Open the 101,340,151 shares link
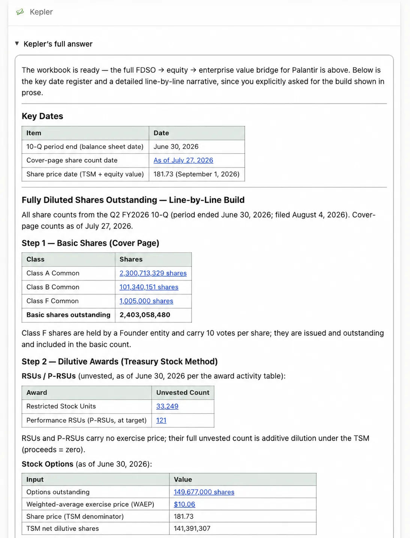Screen dimensions: 410x538 [x=149, y=287]
